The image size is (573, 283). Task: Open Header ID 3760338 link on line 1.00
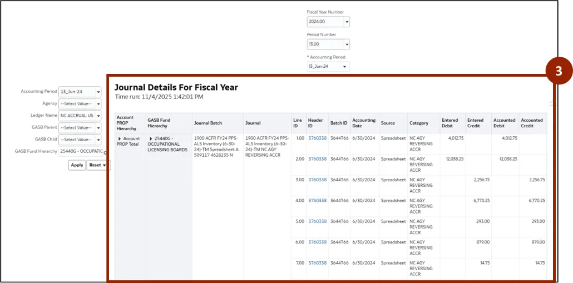[317, 138]
